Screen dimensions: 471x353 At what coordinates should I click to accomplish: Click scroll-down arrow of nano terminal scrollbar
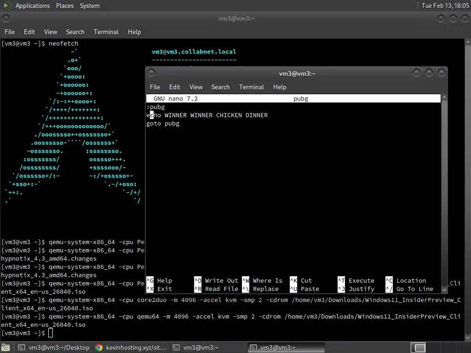(444, 290)
